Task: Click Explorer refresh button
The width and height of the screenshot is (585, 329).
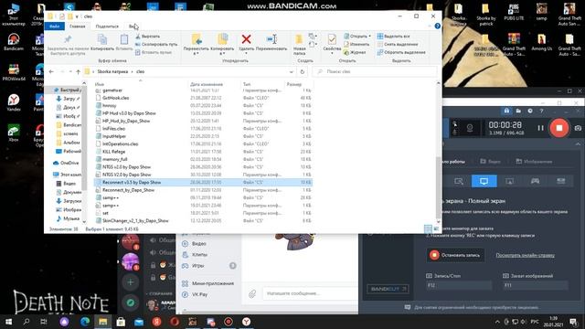Action: [303, 71]
